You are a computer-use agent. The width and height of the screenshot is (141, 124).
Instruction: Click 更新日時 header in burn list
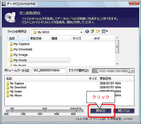(x=114, y=79)
